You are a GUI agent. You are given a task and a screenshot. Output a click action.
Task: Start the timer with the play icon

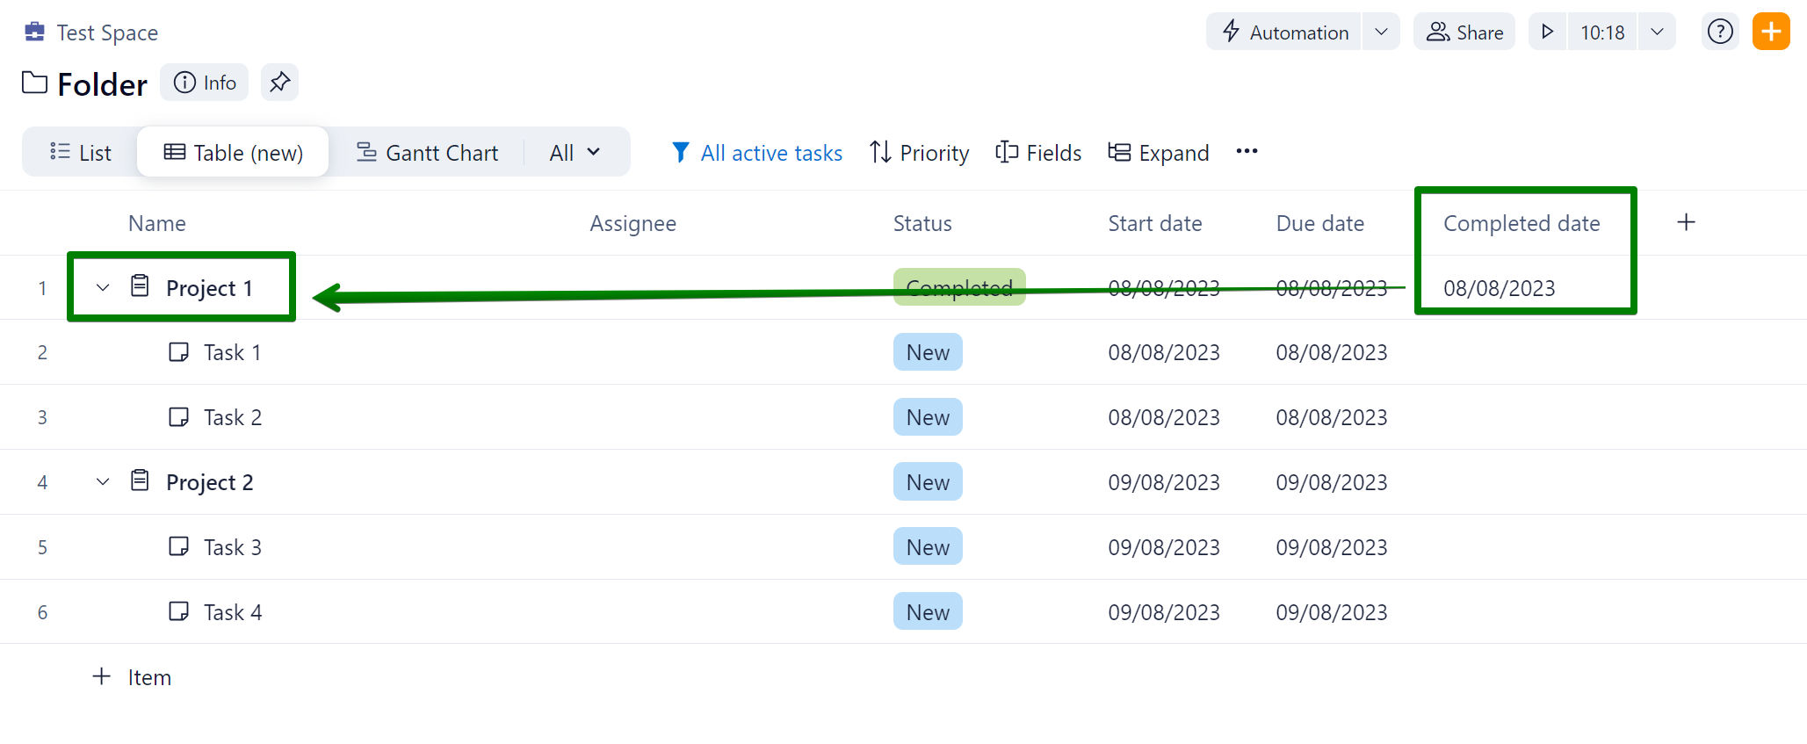(1548, 33)
